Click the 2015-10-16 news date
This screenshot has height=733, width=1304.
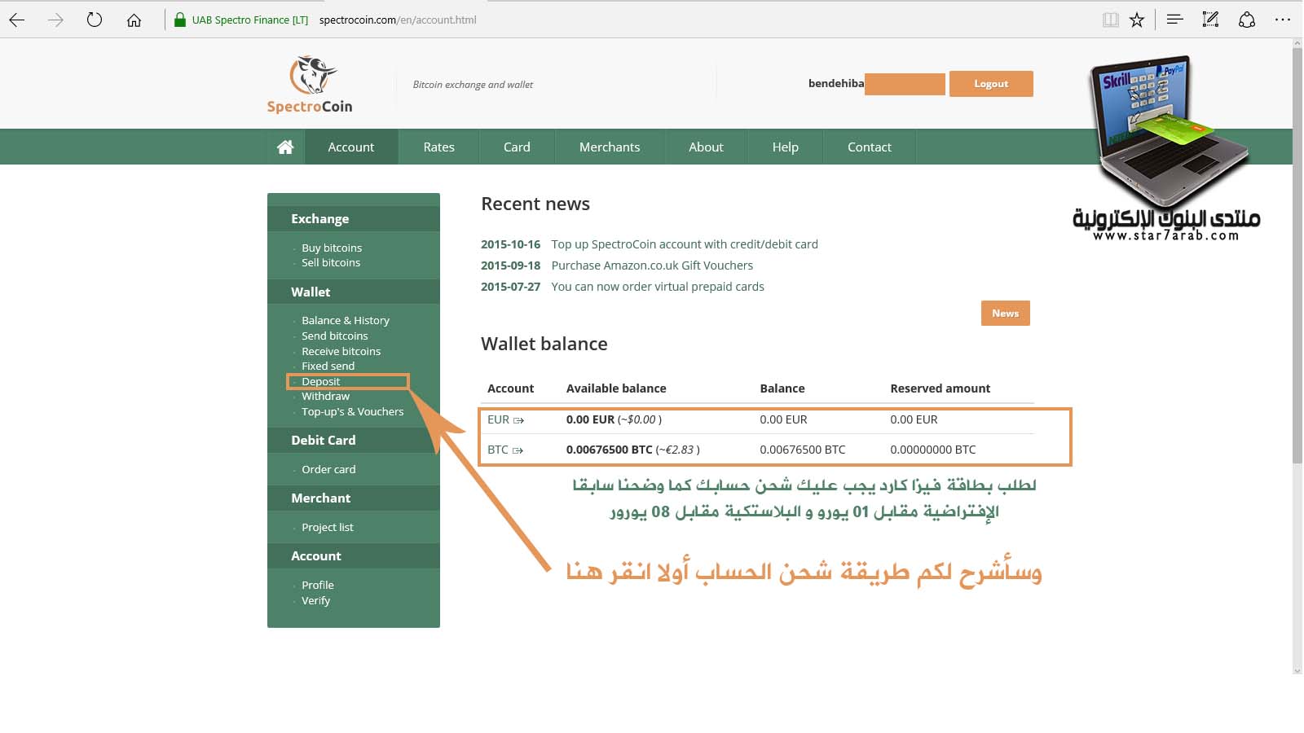click(x=510, y=244)
